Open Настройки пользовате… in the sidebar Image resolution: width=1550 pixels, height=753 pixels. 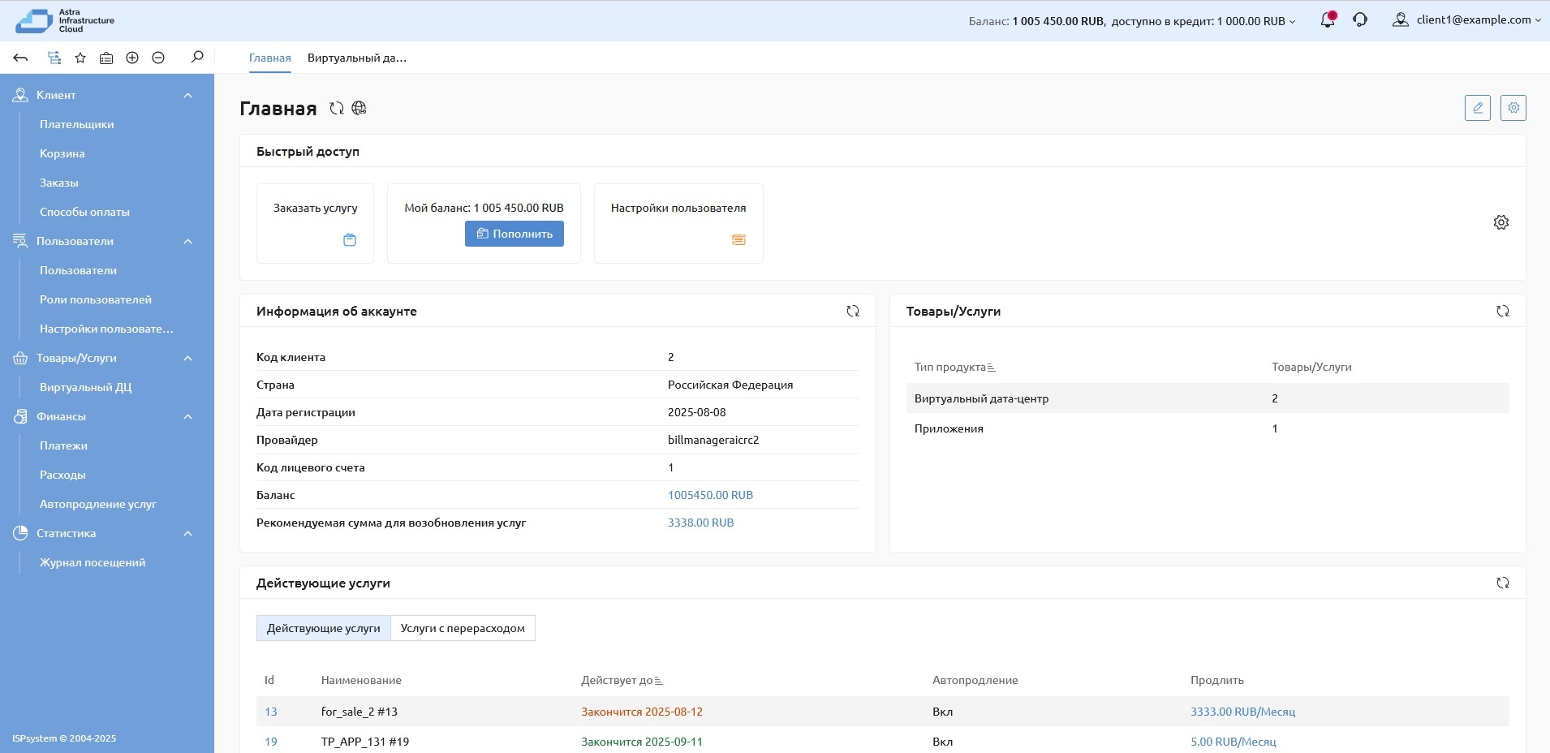(x=106, y=329)
